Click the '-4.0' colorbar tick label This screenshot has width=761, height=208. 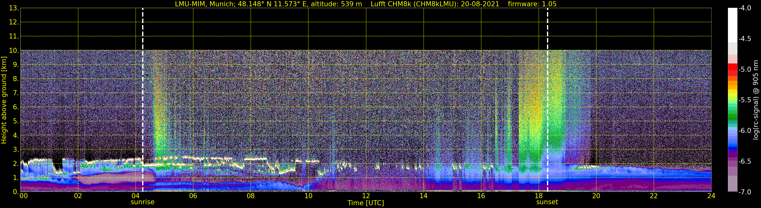tap(744, 8)
